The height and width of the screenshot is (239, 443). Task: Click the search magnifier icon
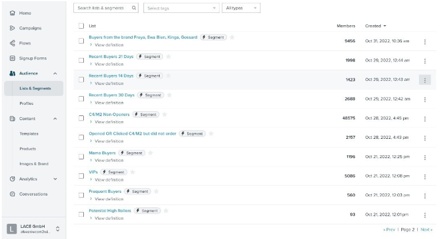tap(134, 8)
